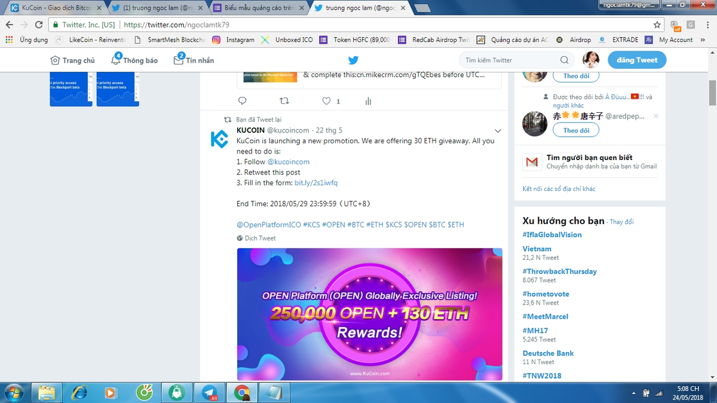Open the @OpenPlatformICO mention
Viewport: 717px width, 403px height.
[269, 225]
